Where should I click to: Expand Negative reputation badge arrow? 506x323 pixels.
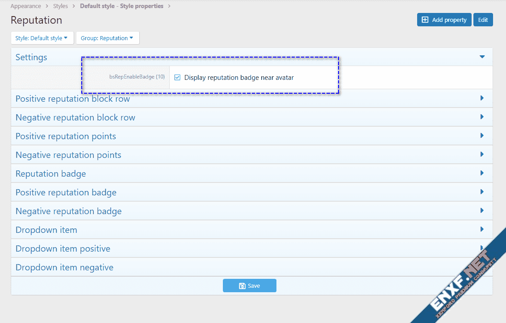(482, 210)
